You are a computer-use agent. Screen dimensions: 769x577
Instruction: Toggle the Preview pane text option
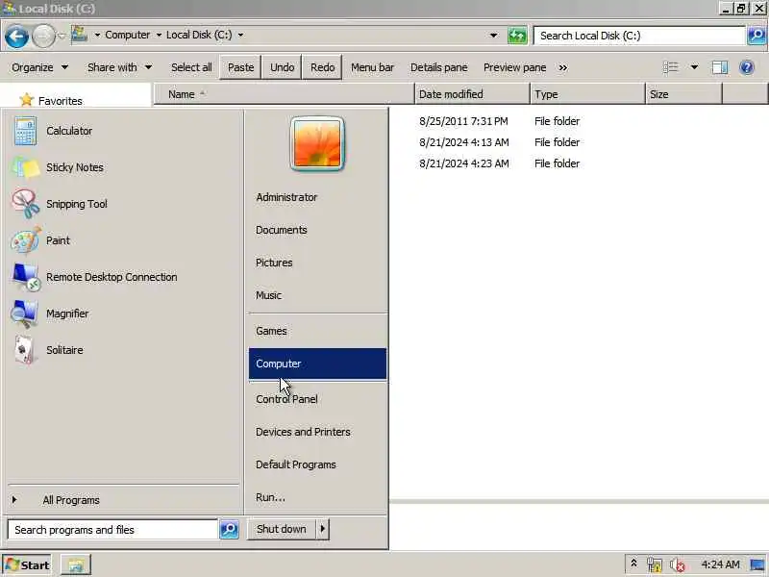coord(514,67)
